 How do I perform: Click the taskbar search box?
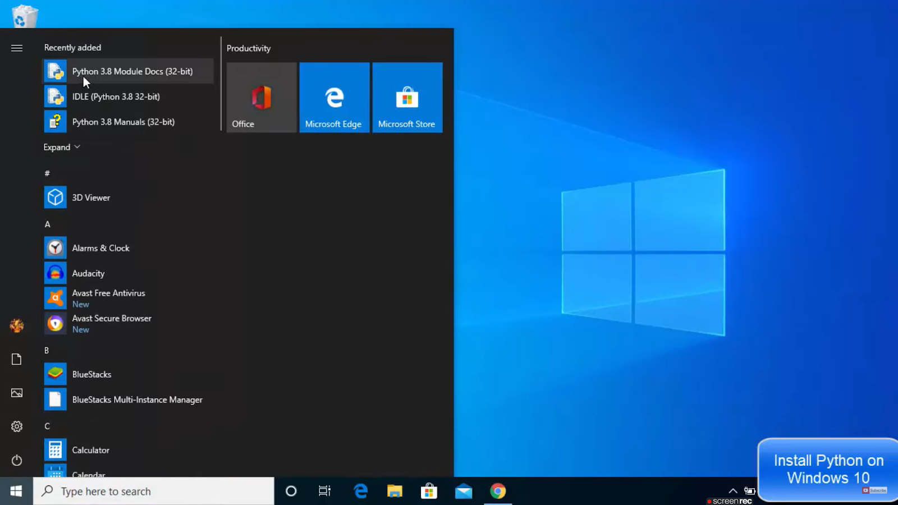pyautogui.click(x=154, y=491)
